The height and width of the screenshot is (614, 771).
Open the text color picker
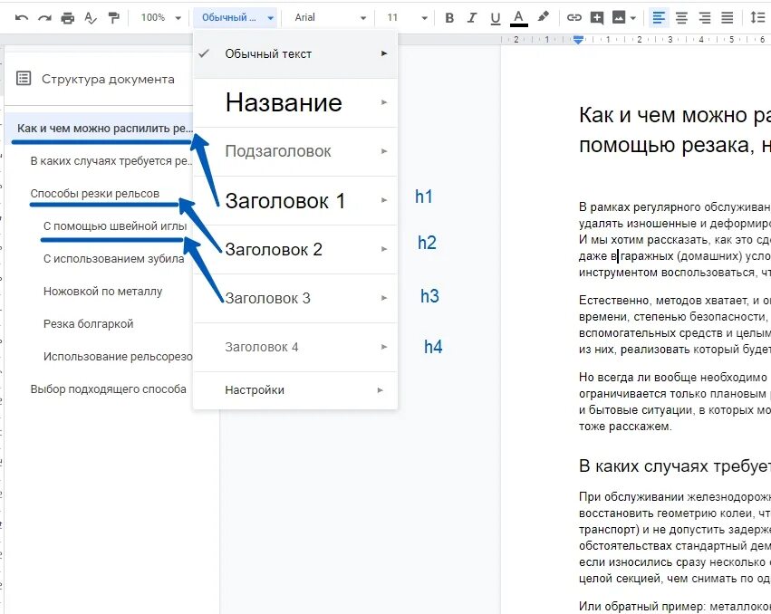[x=518, y=18]
